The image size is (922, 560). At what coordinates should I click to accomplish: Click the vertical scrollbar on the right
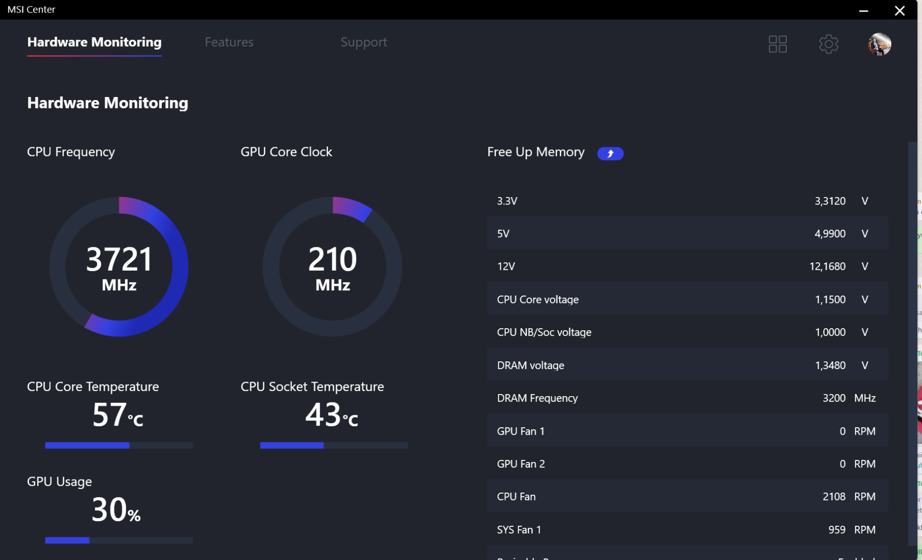pos(912,342)
